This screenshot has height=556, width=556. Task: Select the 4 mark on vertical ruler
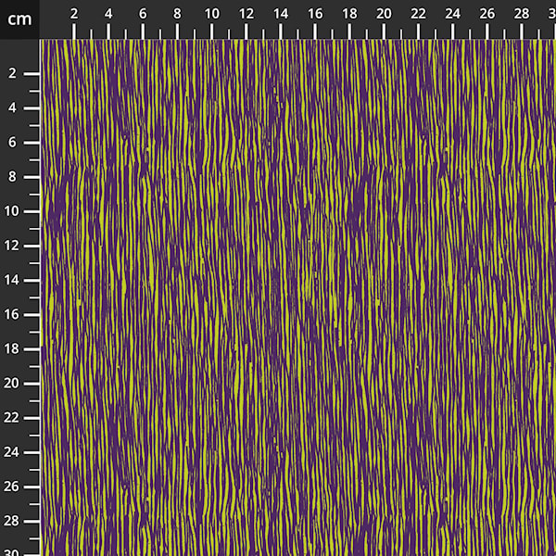tap(14, 107)
